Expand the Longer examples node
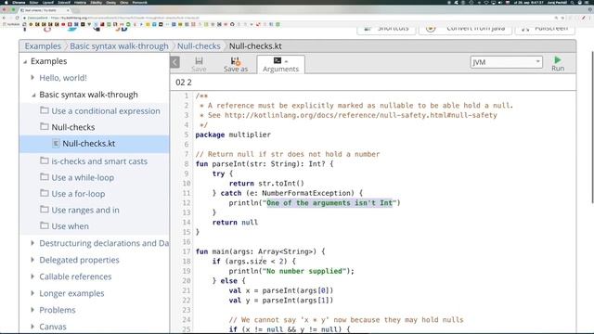The image size is (594, 334). [x=32, y=293]
